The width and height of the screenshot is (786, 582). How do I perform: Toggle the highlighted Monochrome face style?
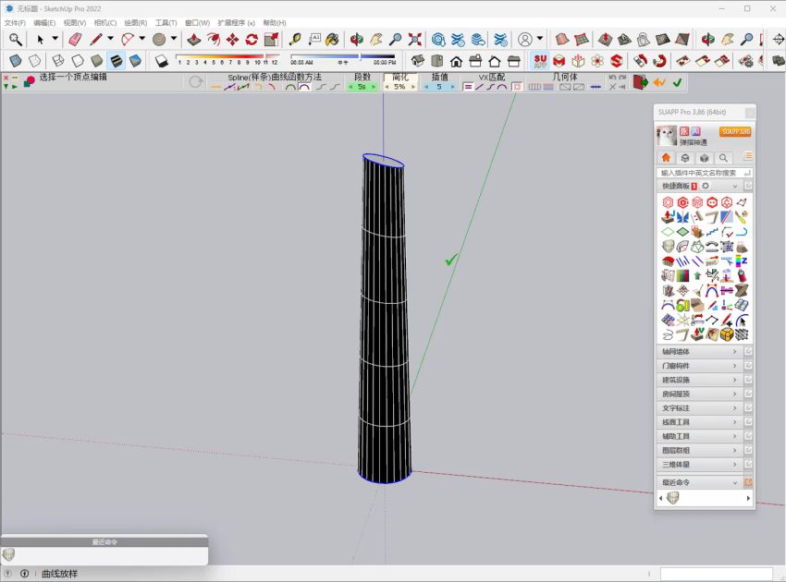pos(117,61)
